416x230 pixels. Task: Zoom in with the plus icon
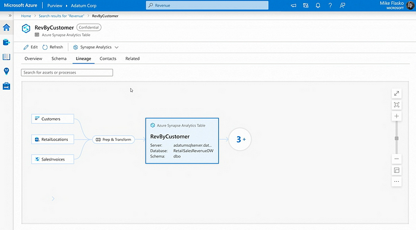tap(396, 116)
